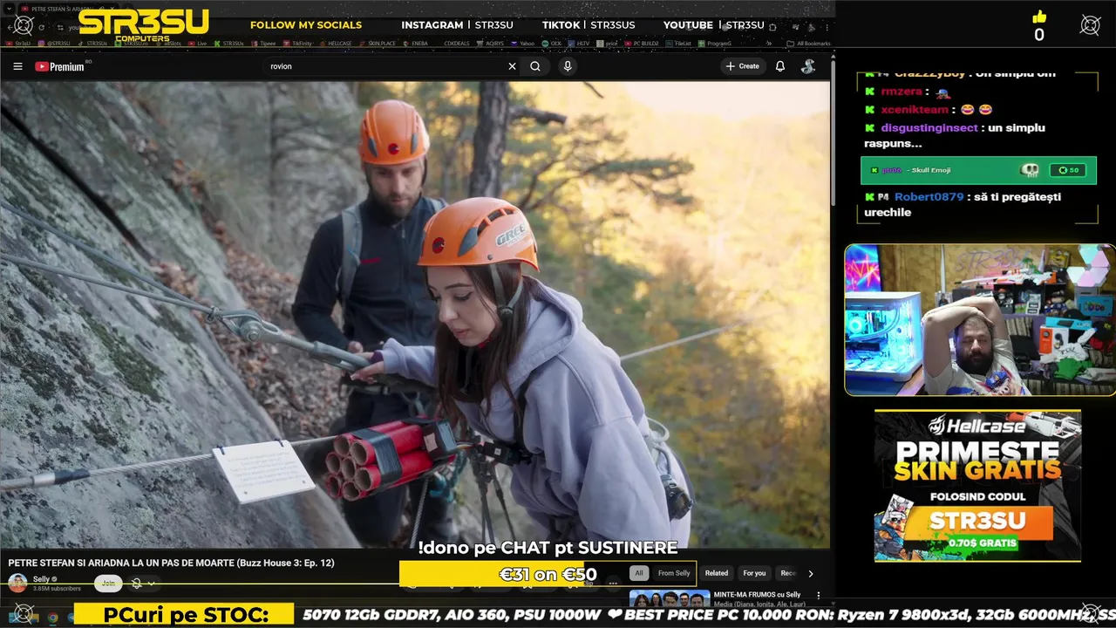This screenshot has width=1116, height=628.
Task: Open the Live bookmark
Action: tap(196, 44)
